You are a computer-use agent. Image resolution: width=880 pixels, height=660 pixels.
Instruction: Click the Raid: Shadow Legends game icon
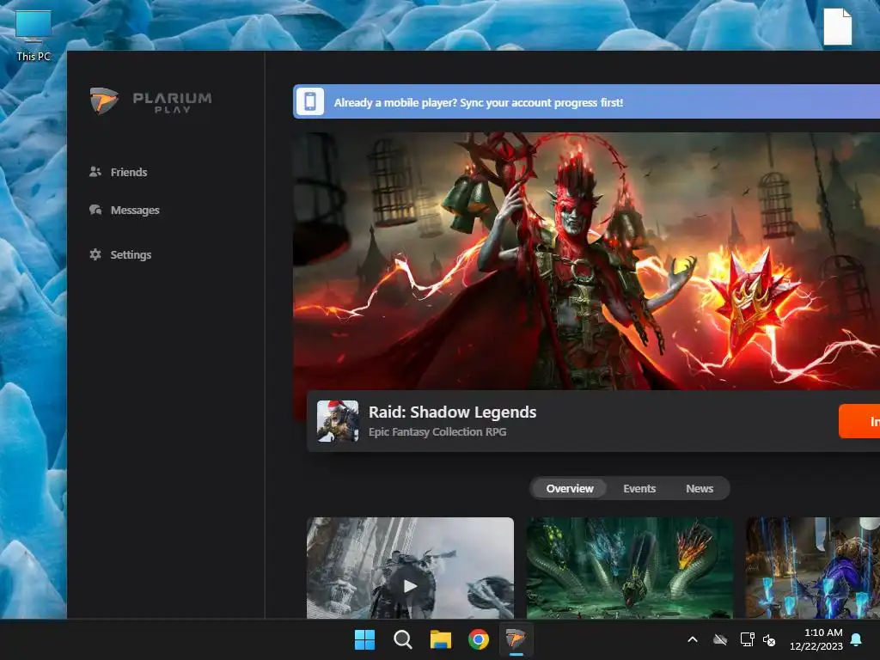(x=338, y=421)
